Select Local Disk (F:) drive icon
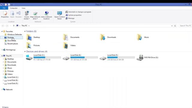192x108 pixels. (103, 58)
